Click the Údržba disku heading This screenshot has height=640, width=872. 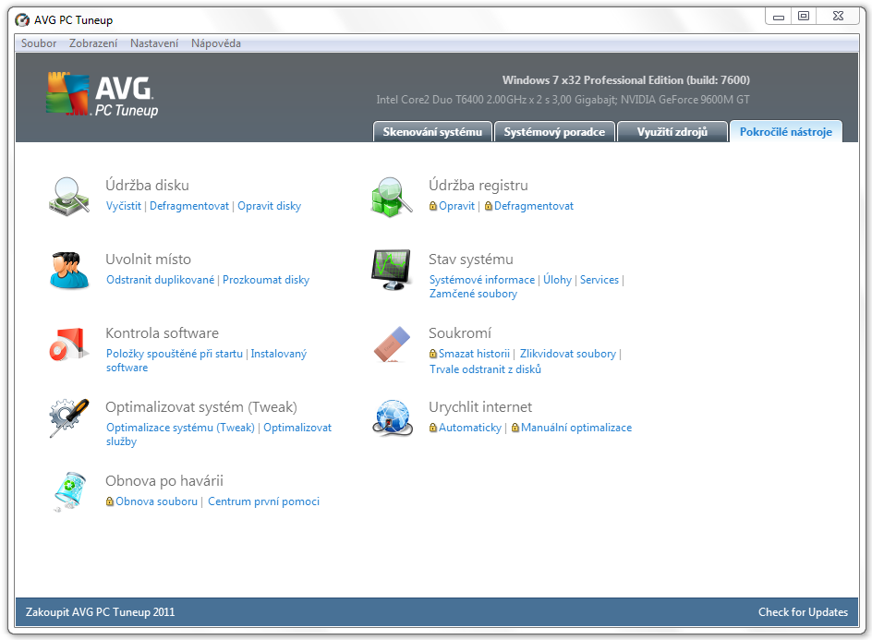[x=148, y=185]
